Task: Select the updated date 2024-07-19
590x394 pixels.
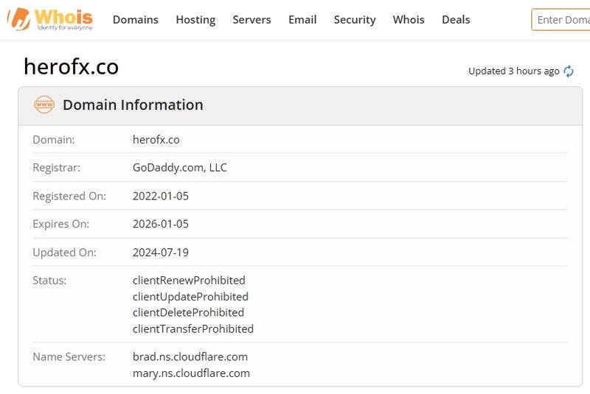Action: click(161, 253)
